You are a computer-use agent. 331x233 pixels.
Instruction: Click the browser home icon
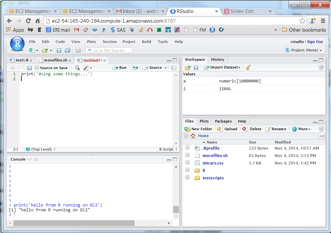click(37, 21)
